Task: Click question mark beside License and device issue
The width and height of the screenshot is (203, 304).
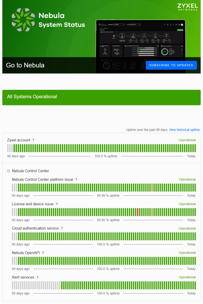Action: 57,204
